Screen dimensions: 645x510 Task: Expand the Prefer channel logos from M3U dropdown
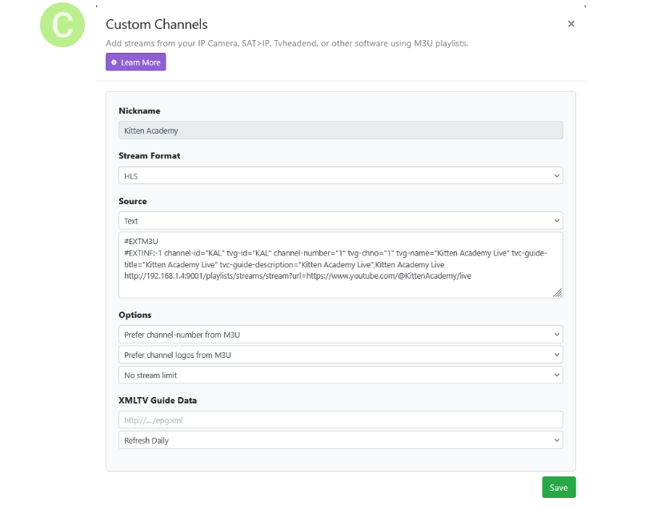(x=340, y=355)
